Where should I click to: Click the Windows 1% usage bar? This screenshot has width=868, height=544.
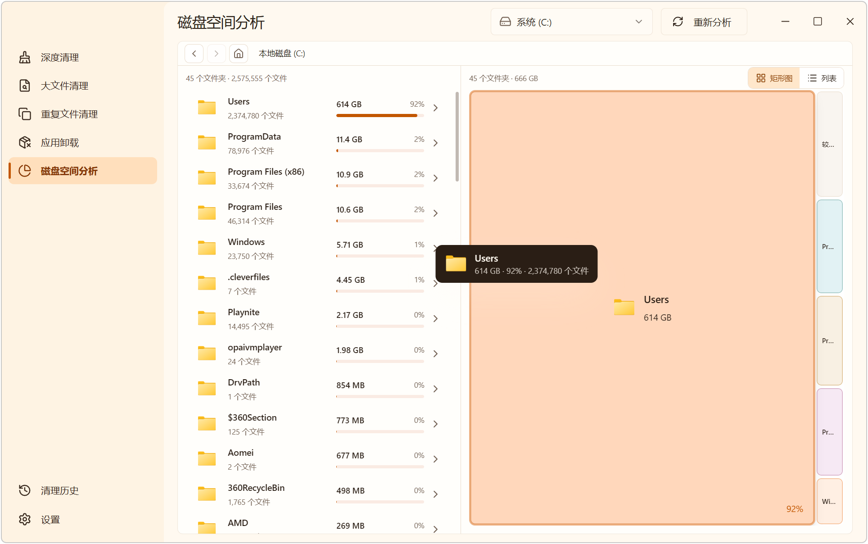click(x=380, y=256)
